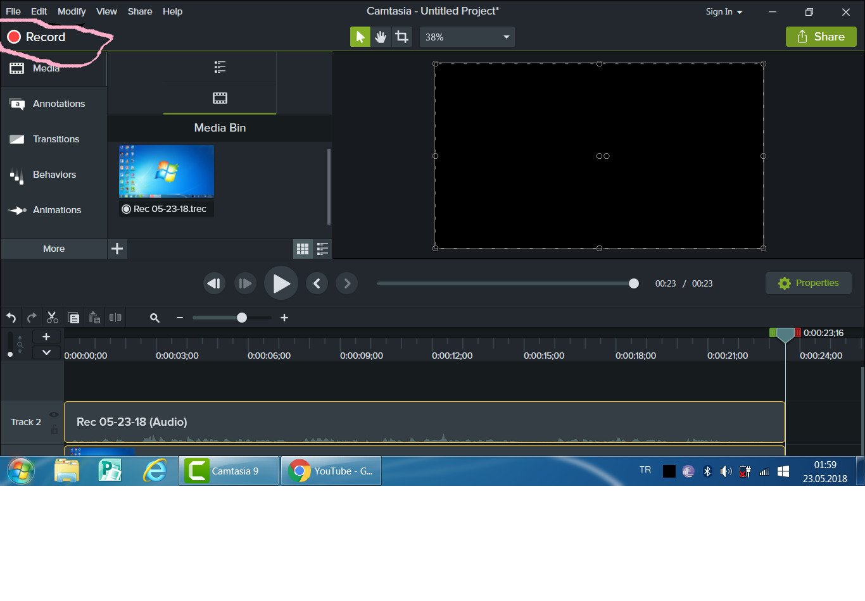The height and width of the screenshot is (601, 865).
Task: Toggle Track 2 visibility eye icon
Action: [x=54, y=415]
